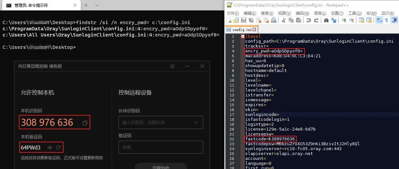Viewport: 399px width, 169px height.
Task: Click the Save All icon in Notepad++
Action: coord(251,20)
